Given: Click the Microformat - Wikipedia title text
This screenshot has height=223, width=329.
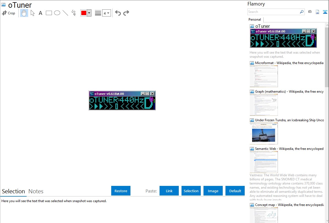Looking at the screenshot, I should (289, 63).
